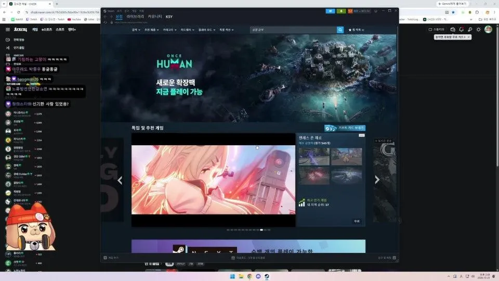Open the NAVER bookmark

17,19
